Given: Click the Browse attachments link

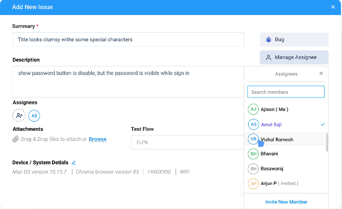Looking at the screenshot, I should tap(98, 139).
